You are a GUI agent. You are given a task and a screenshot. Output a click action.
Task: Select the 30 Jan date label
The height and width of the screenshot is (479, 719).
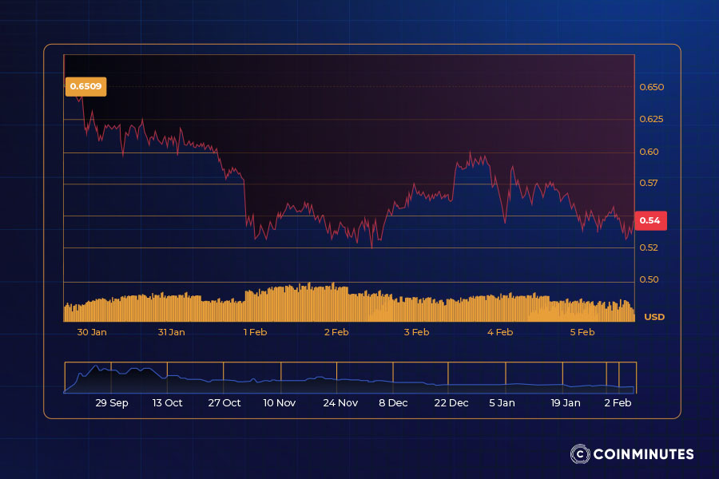click(x=92, y=332)
